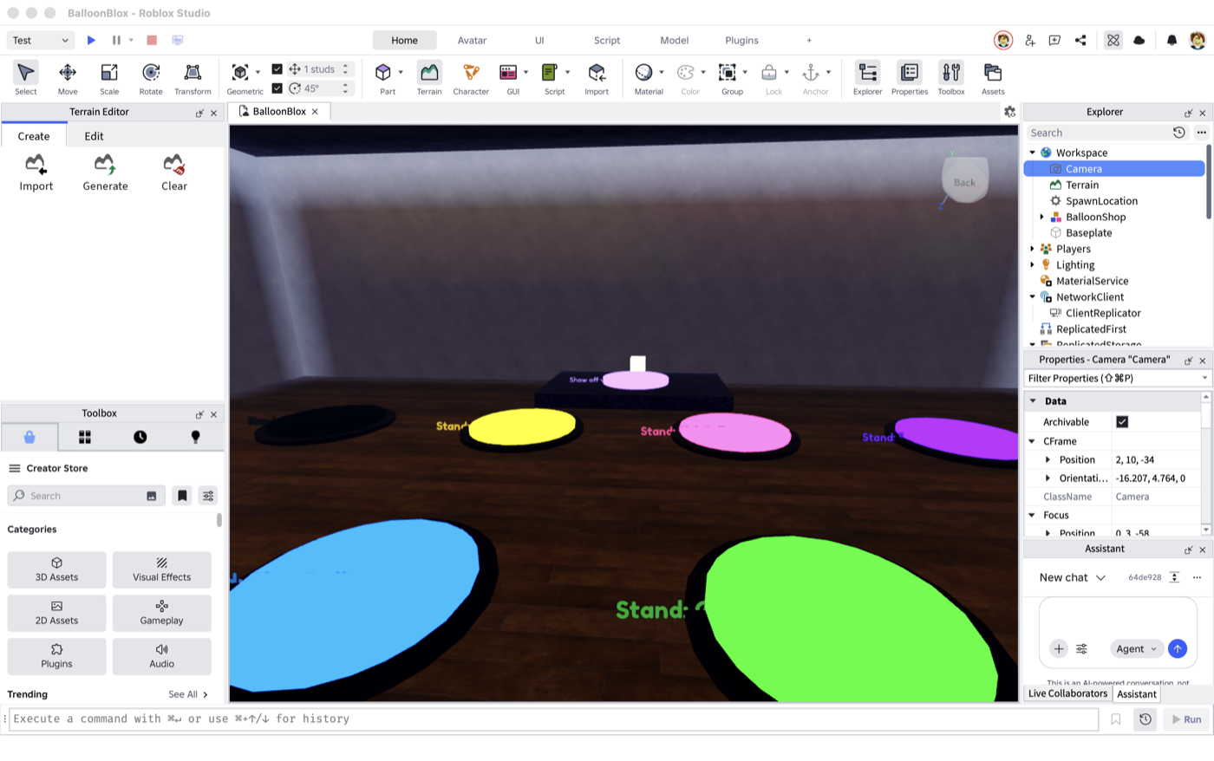Open Toolbox Recent clock tab
Image resolution: width=1214 pixels, height=761 pixels.
click(140, 438)
